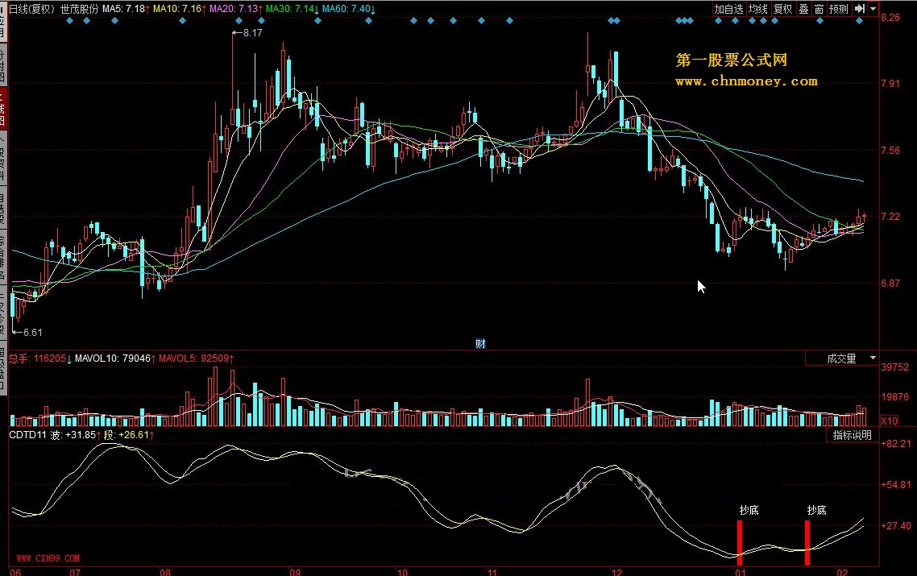This screenshot has height=576, width=917.
Task: Click the 7.22 price axis value
Action: click(x=890, y=217)
